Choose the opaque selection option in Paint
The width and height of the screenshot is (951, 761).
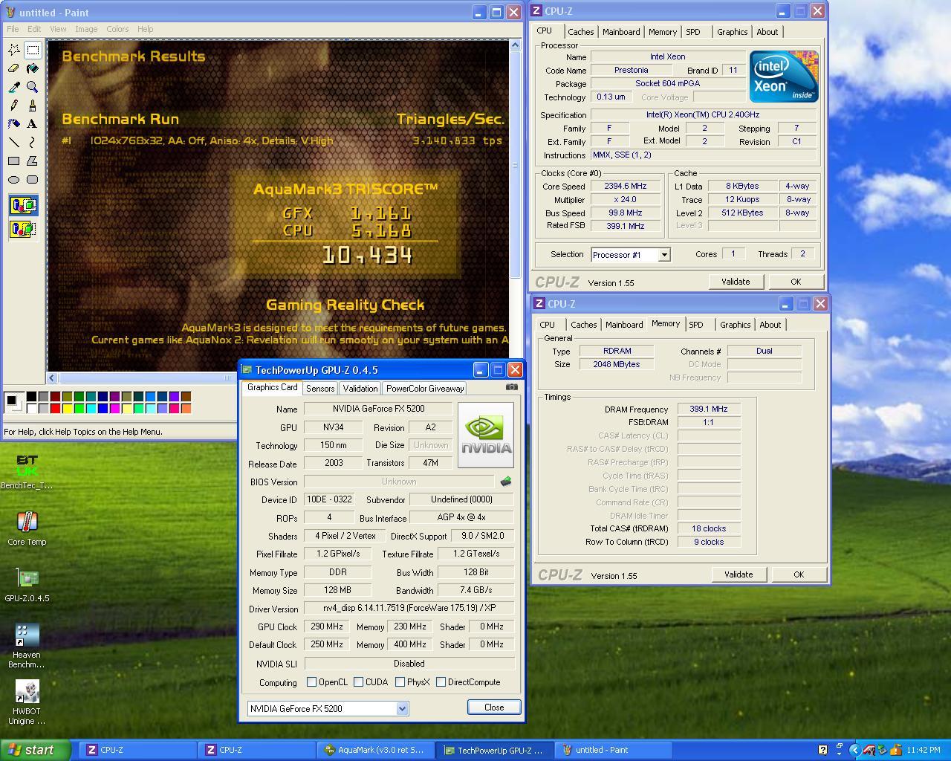(x=23, y=205)
